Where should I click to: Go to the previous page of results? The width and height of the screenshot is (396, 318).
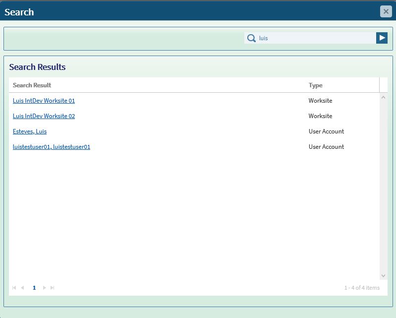23,288
